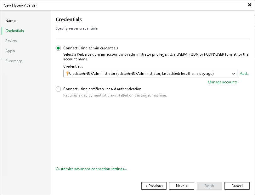Select certificate-based authentication radio option

58,89
